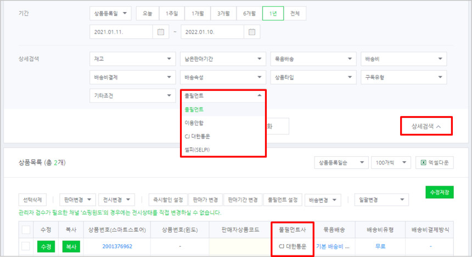This screenshot has height=257, width=472.
Task: Open the 구독유형 dropdown
Action: point(403,77)
